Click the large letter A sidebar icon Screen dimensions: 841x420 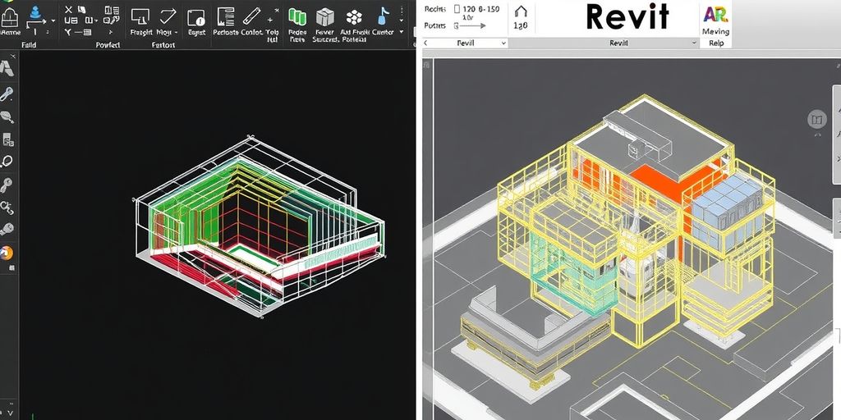coord(7,69)
